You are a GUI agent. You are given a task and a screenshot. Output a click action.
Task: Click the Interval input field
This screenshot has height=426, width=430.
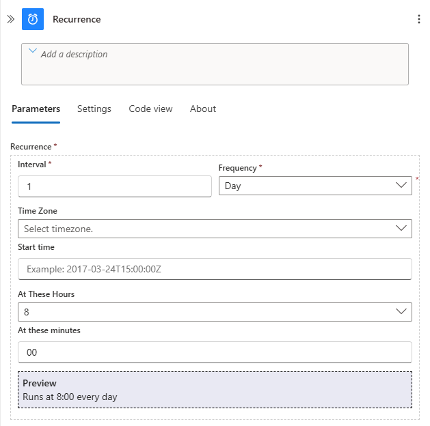coord(114,186)
